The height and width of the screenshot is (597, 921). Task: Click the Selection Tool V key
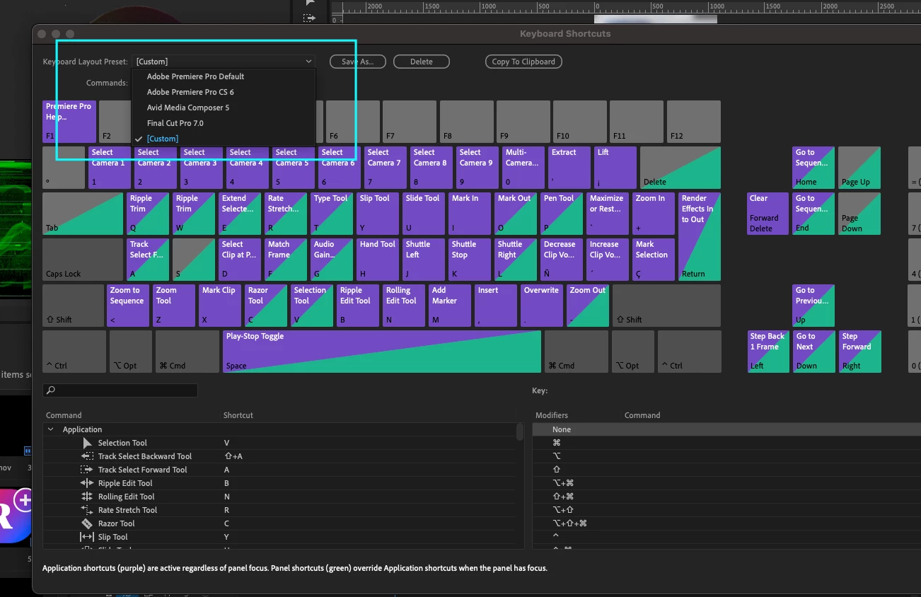pos(311,306)
